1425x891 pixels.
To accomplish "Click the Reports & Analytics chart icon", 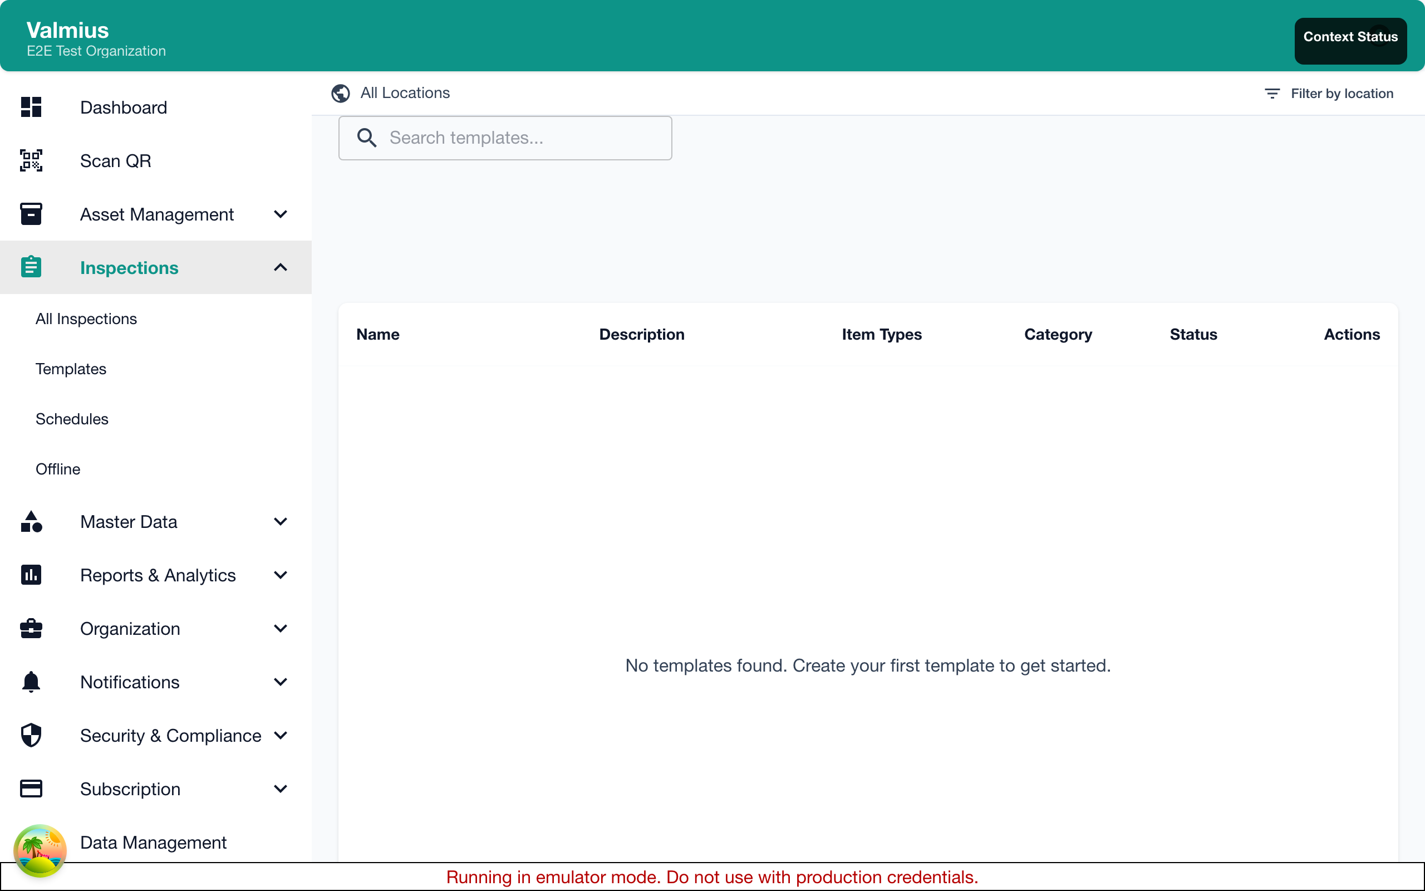I will [31, 575].
